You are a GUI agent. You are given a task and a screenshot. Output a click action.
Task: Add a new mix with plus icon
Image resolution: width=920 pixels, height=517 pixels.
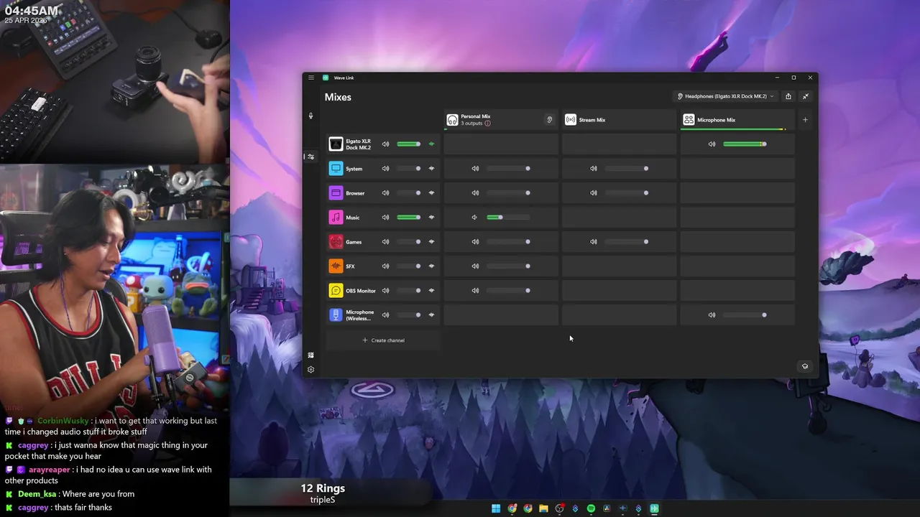click(x=805, y=120)
